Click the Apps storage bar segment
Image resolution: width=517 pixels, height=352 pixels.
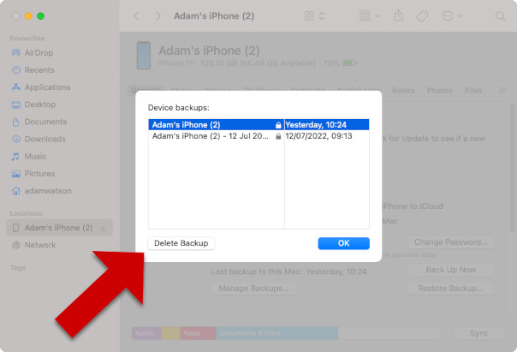[x=198, y=333]
